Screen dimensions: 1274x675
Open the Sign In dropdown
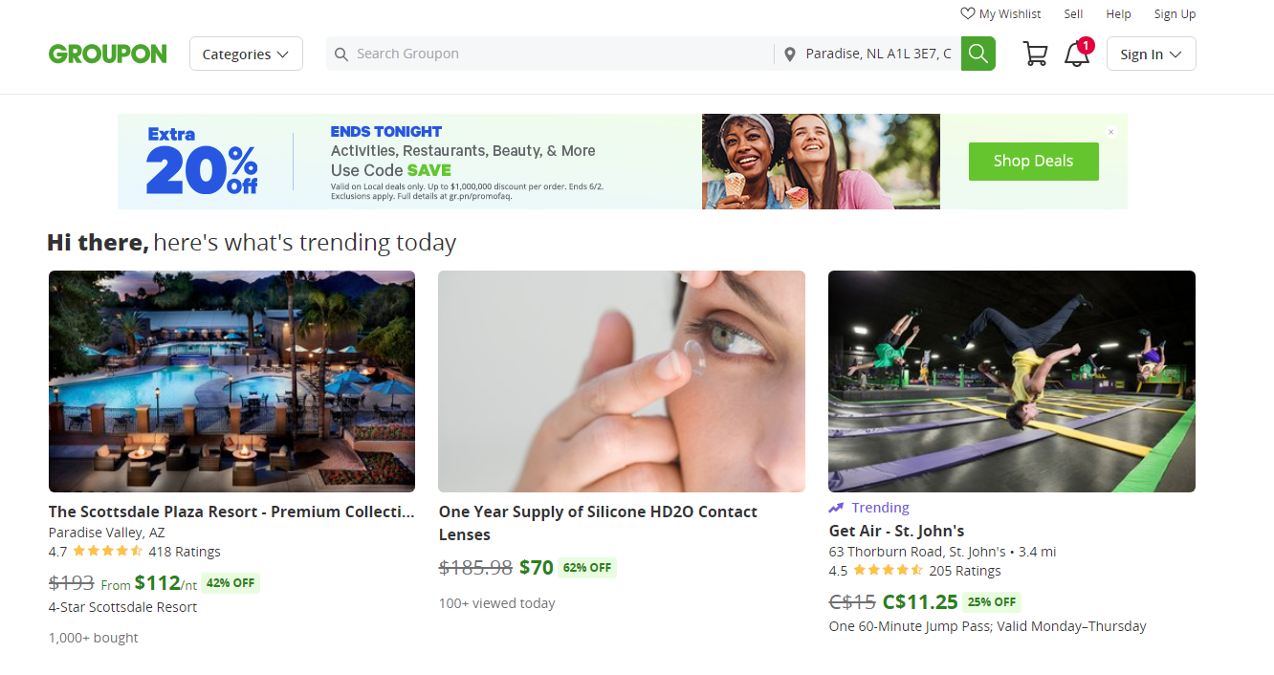point(1151,54)
